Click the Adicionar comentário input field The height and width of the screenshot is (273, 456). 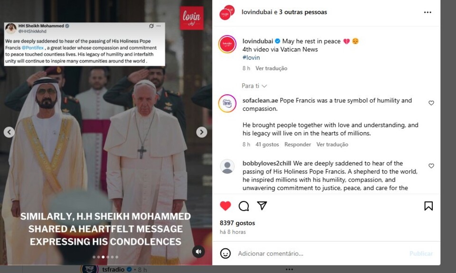pyautogui.click(x=320, y=254)
